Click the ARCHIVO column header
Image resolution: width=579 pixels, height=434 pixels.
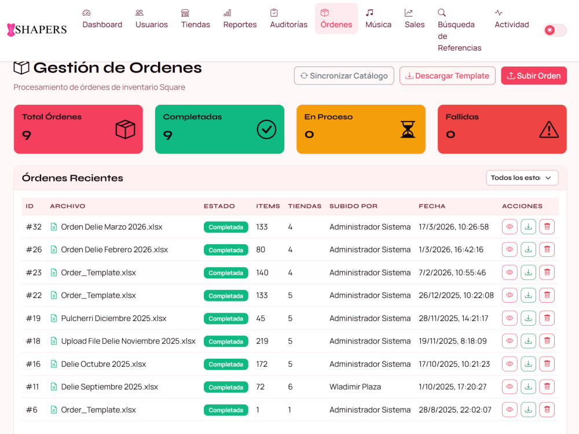(x=68, y=206)
